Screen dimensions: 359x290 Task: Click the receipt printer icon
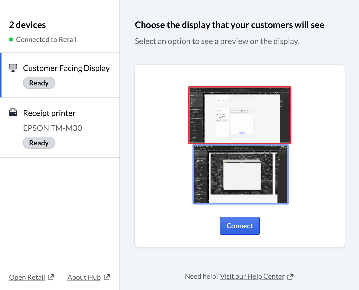pyautogui.click(x=13, y=113)
